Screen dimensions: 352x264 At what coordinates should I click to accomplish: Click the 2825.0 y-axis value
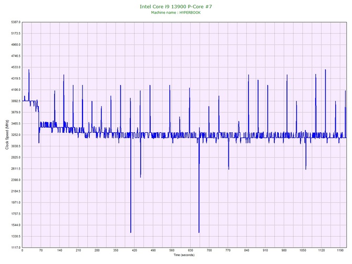[16, 157]
